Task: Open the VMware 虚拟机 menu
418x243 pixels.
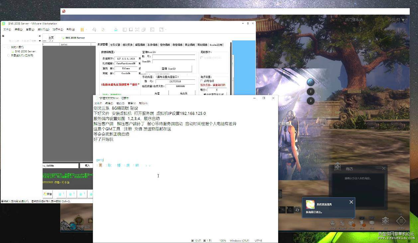Action: pos(43,29)
